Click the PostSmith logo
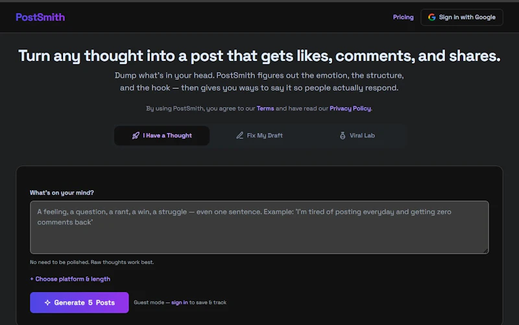Image resolution: width=519 pixels, height=325 pixels. pyautogui.click(x=40, y=18)
